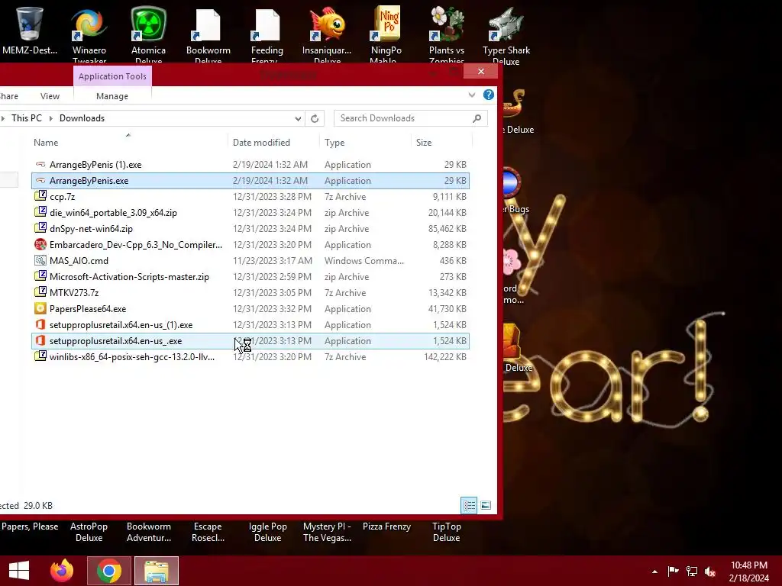Open Bookworm Deluxe desktop shortcut
Screen dimensions: 782x586
click(x=208, y=24)
